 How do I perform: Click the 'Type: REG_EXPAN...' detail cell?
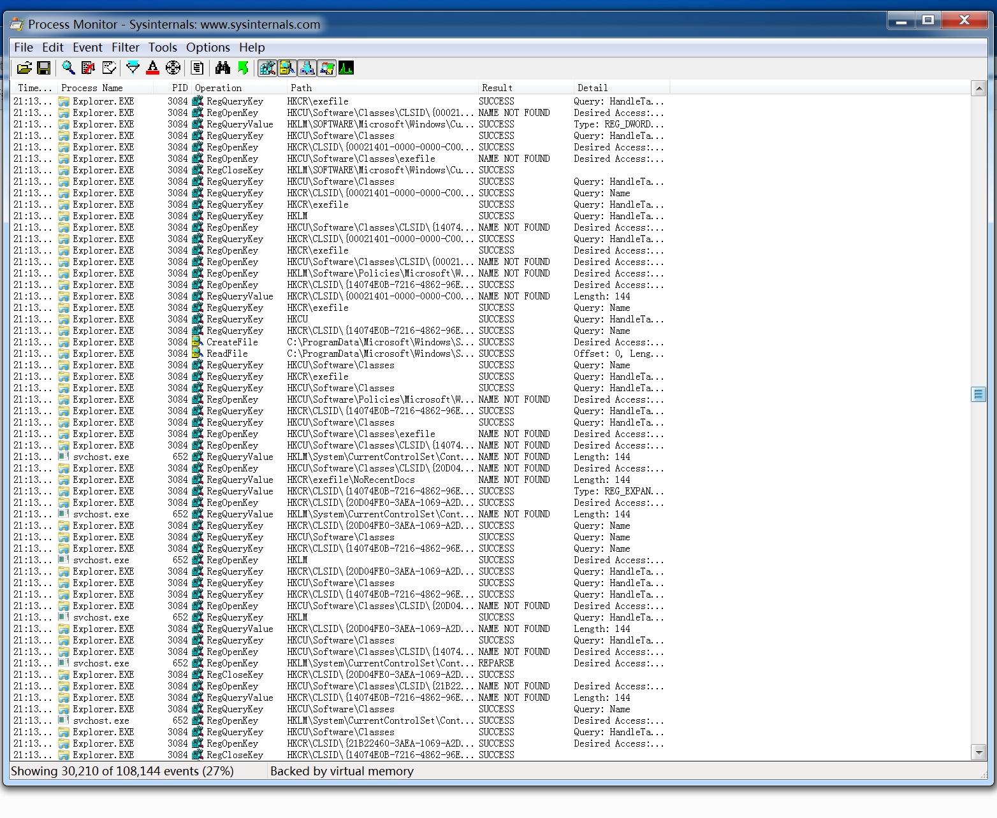pyautogui.click(x=618, y=491)
